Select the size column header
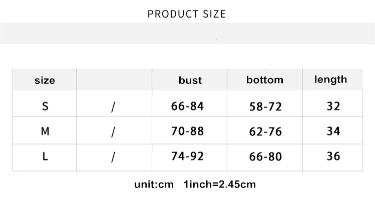This screenshot has width=375, height=207. [x=45, y=80]
